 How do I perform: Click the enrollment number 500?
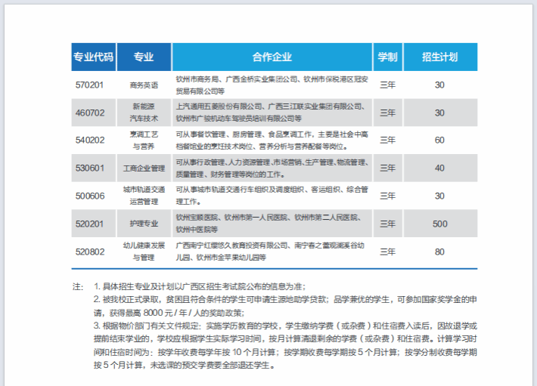pos(439,224)
